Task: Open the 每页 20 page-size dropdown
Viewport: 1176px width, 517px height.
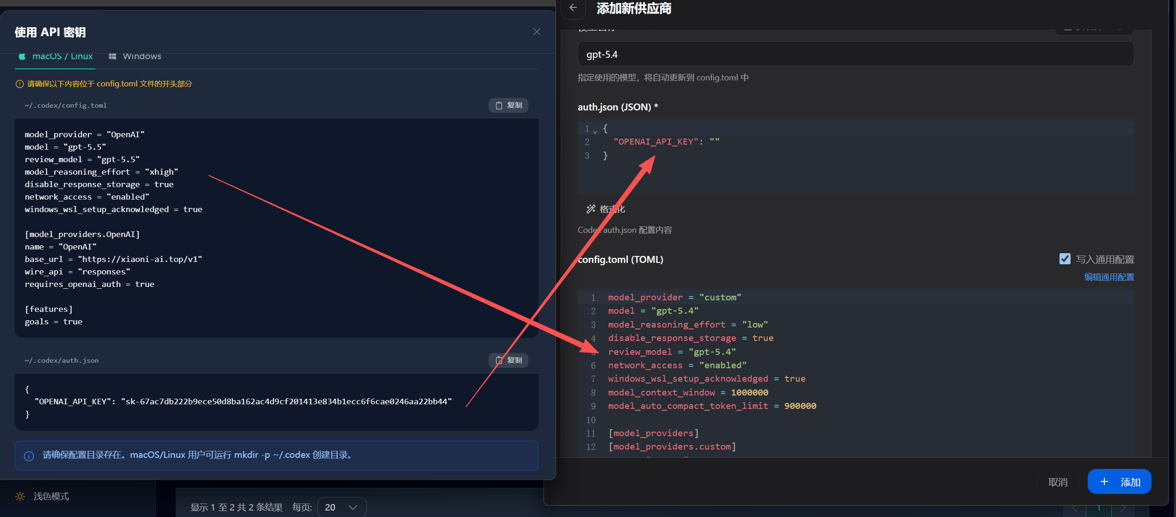Action: (x=342, y=507)
